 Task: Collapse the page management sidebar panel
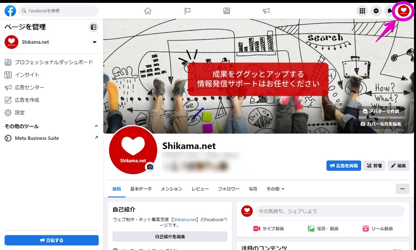(x=93, y=27)
